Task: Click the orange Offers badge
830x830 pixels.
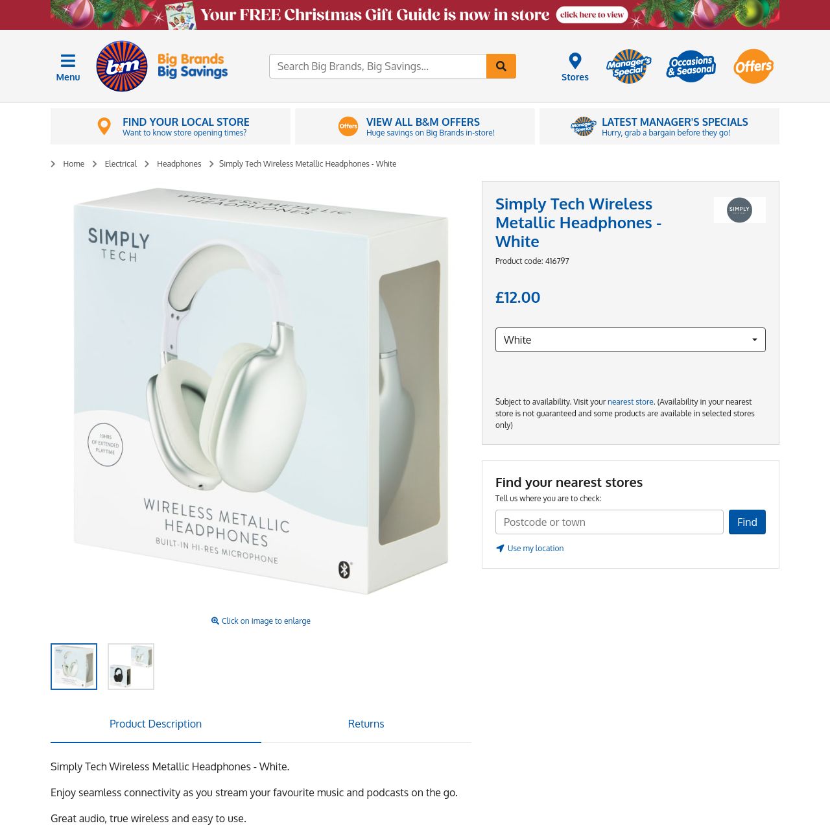Action: pyautogui.click(x=753, y=66)
